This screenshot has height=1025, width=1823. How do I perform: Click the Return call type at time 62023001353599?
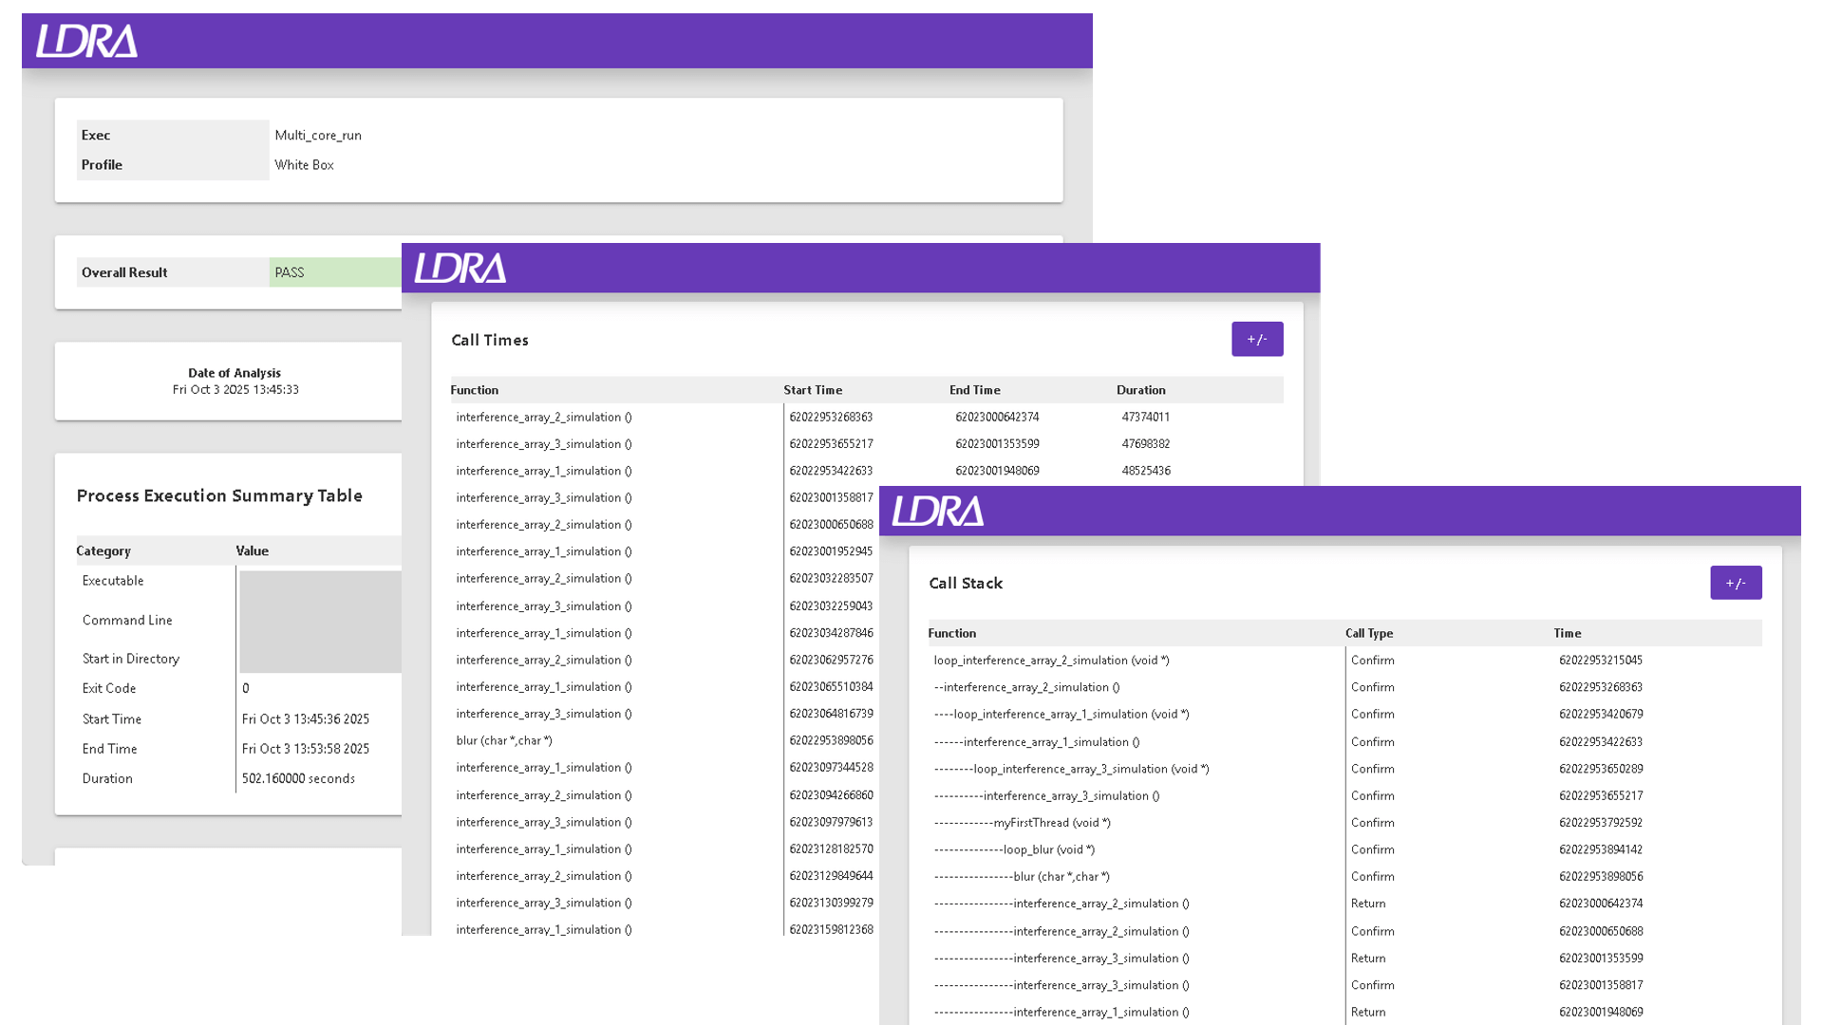1368,959
